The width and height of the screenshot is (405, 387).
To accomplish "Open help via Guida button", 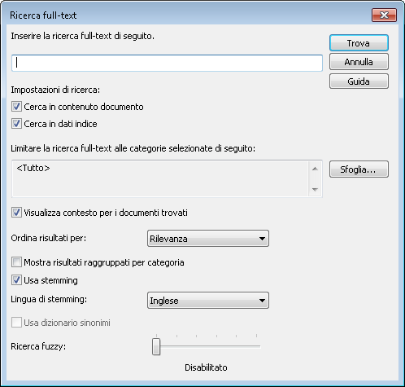I will tap(359, 81).
